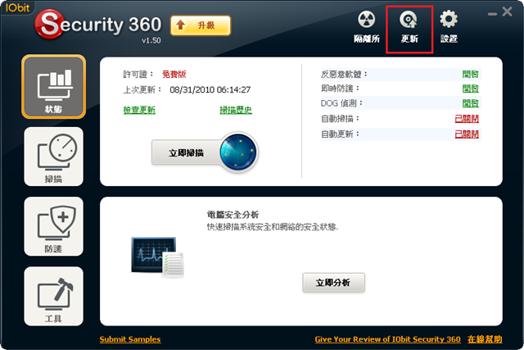The width and height of the screenshot is (524, 350).
Task: Toggle 即時防護 real-time protection status
Action: pos(470,89)
